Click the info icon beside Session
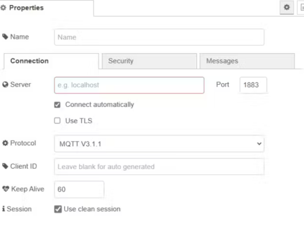Viewport: 304px width, 233px height. coord(3,209)
